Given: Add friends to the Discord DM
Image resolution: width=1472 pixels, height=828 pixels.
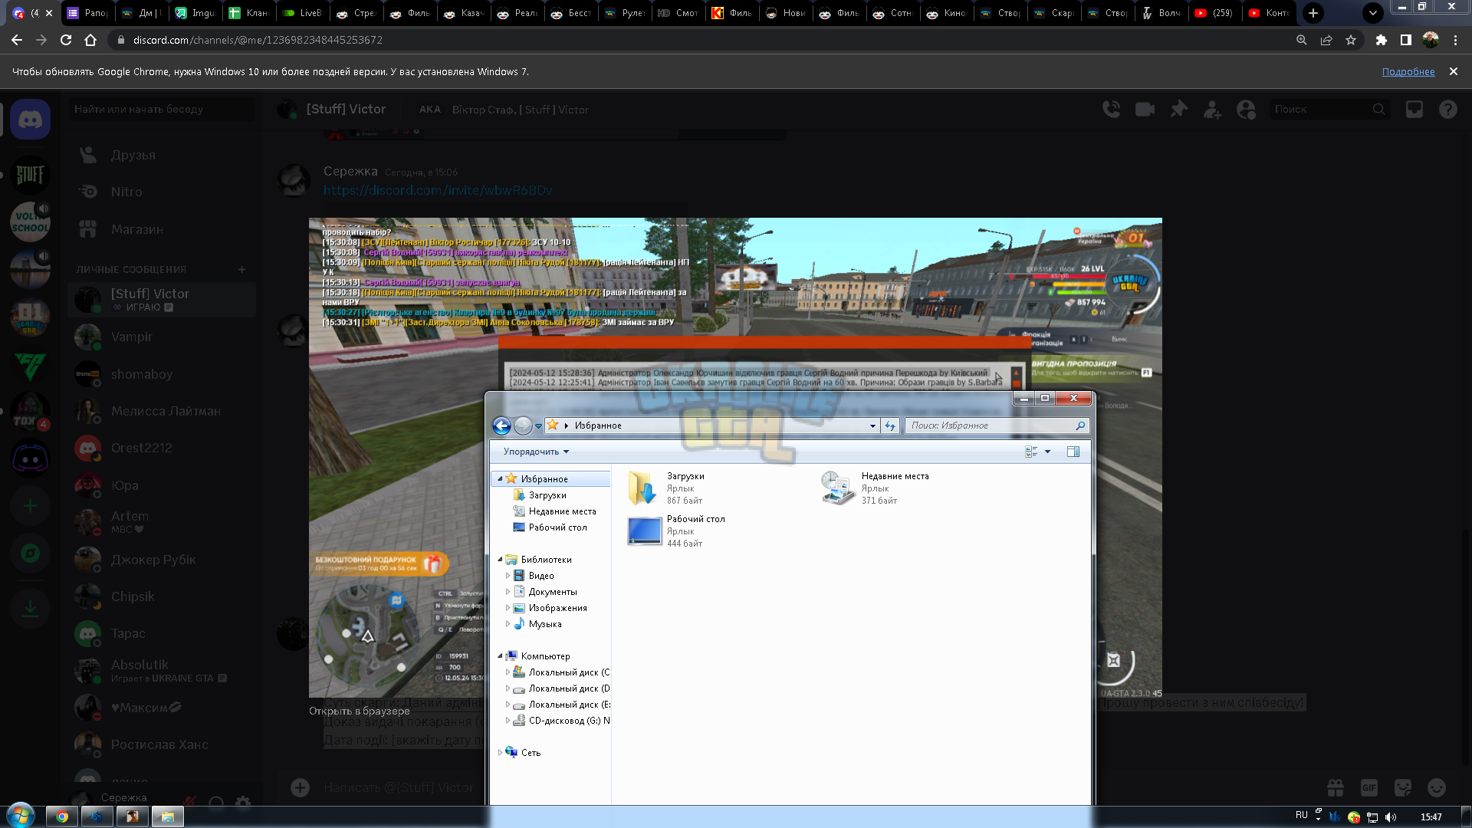Looking at the screenshot, I should click(1213, 110).
